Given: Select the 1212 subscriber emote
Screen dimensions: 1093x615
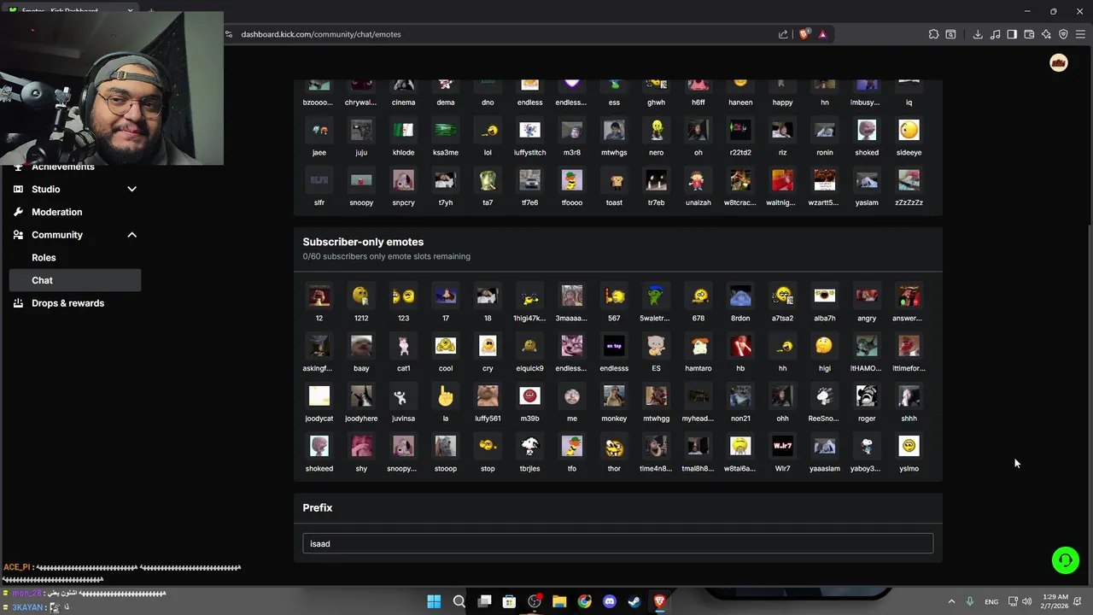Looking at the screenshot, I should (361, 296).
